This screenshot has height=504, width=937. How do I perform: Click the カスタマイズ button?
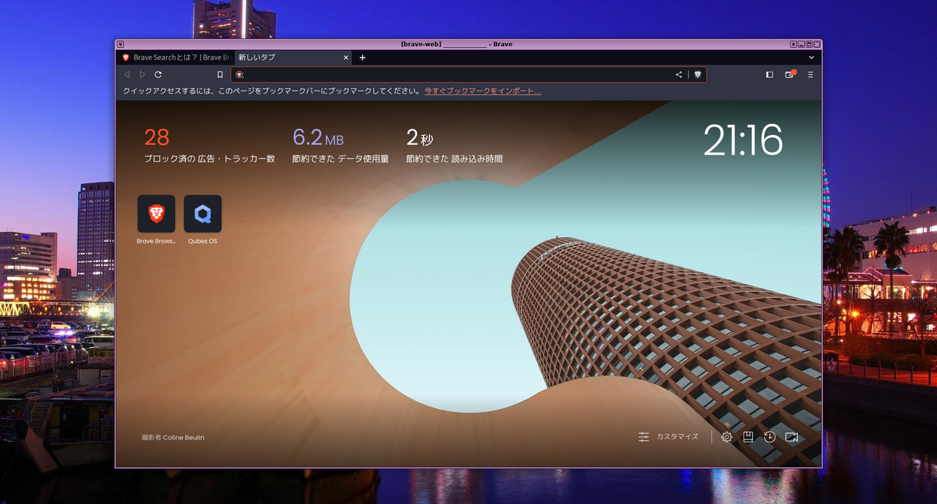pos(668,437)
